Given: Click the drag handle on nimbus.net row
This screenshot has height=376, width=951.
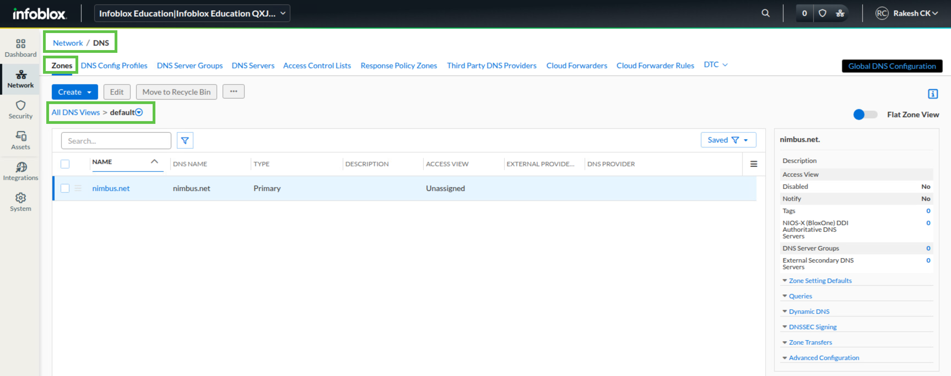Looking at the screenshot, I should (x=78, y=188).
